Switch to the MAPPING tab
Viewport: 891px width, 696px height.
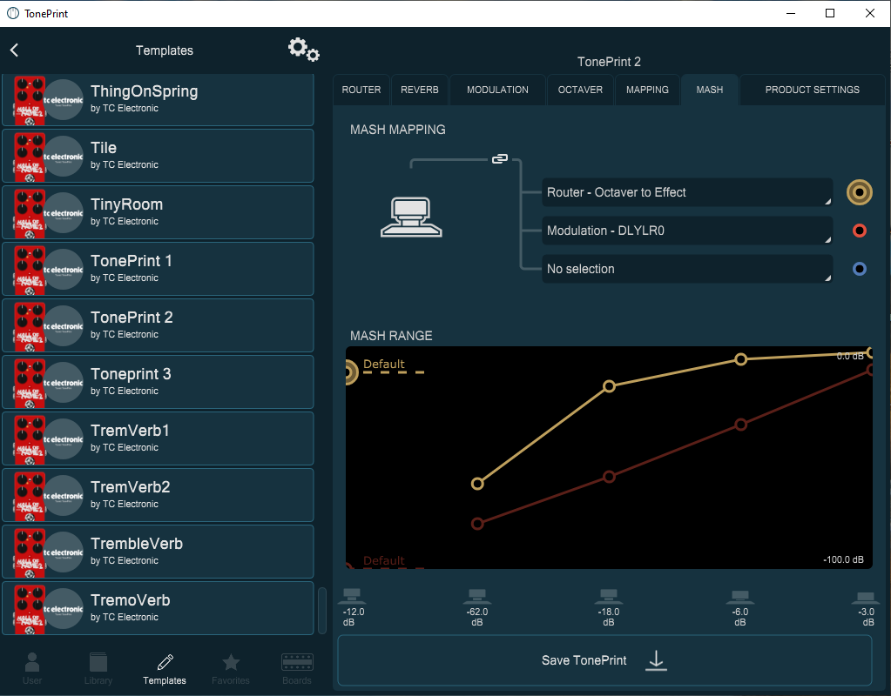click(x=647, y=90)
